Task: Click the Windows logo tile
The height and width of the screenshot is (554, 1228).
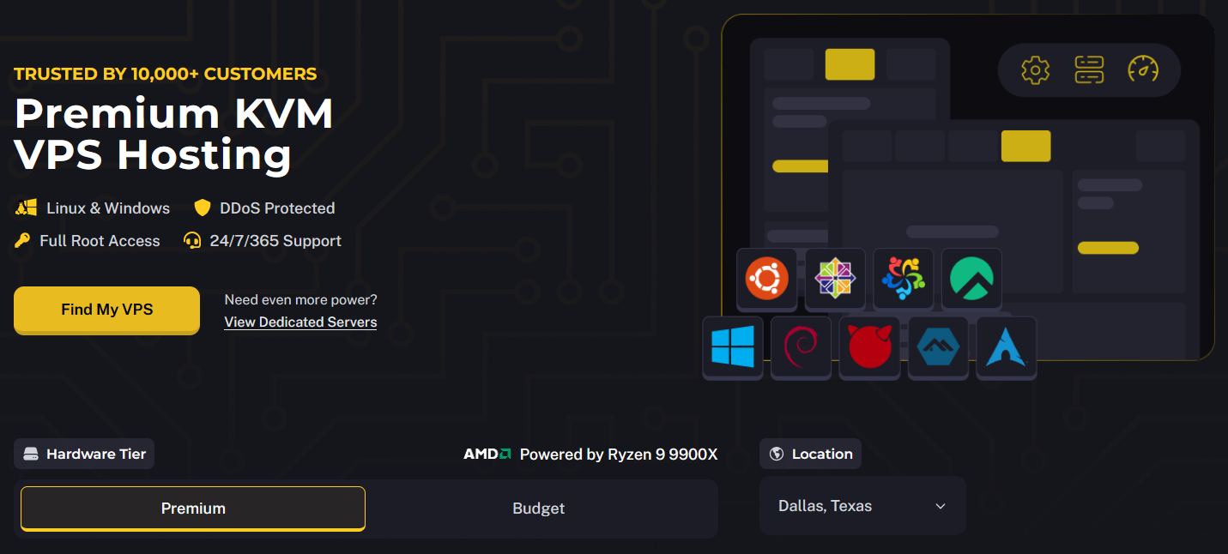Action: coord(733,346)
